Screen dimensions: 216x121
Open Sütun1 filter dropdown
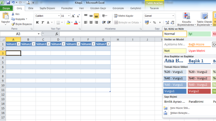pyautogui.click(x=19, y=44)
